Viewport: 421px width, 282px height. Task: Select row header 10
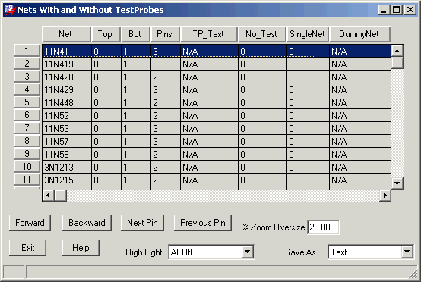[27, 166]
